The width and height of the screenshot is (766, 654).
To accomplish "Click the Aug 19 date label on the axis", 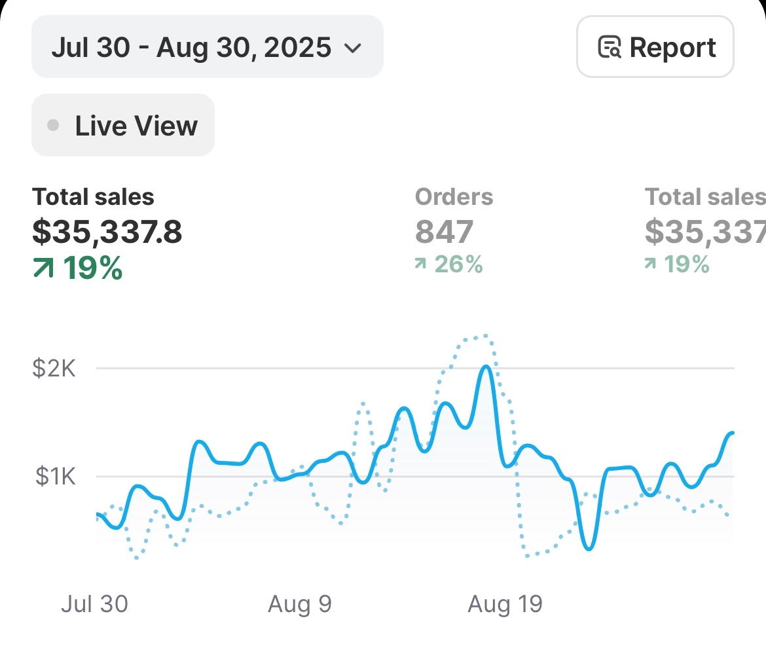I will (505, 604).
